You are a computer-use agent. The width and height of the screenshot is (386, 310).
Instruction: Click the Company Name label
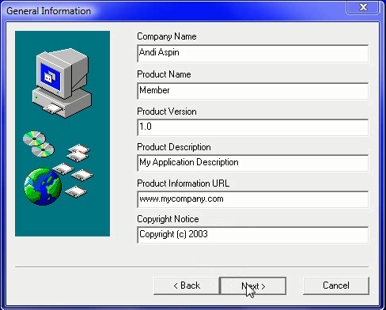click(x=167, y=36)
